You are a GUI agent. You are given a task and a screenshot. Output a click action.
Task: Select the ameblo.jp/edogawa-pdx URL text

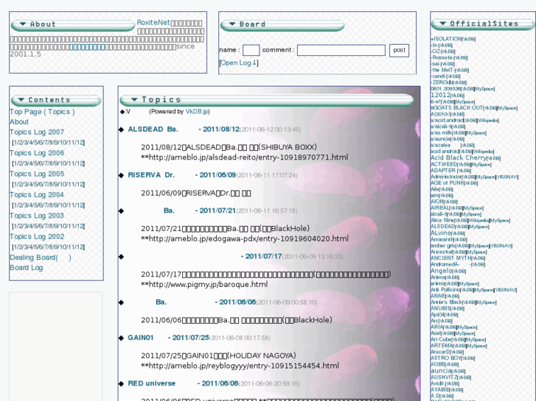tap(248, 238)
